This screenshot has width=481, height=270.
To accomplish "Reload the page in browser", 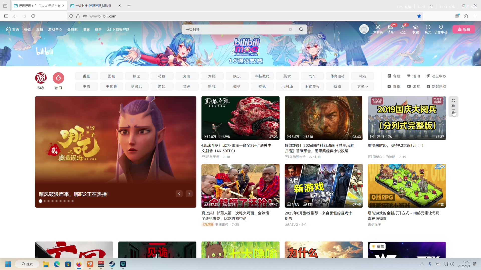I will click(x=33, y=16).
